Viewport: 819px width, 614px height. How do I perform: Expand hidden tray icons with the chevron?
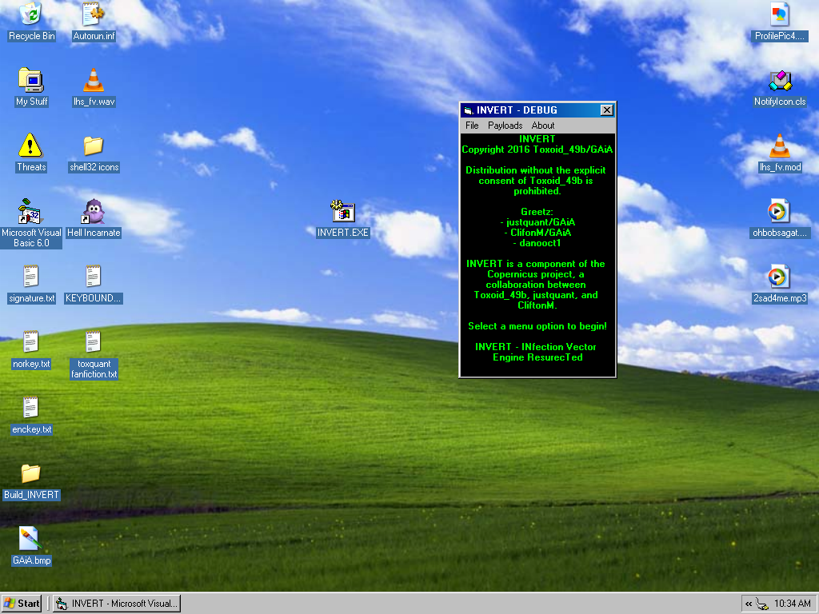tap(749, 604)
